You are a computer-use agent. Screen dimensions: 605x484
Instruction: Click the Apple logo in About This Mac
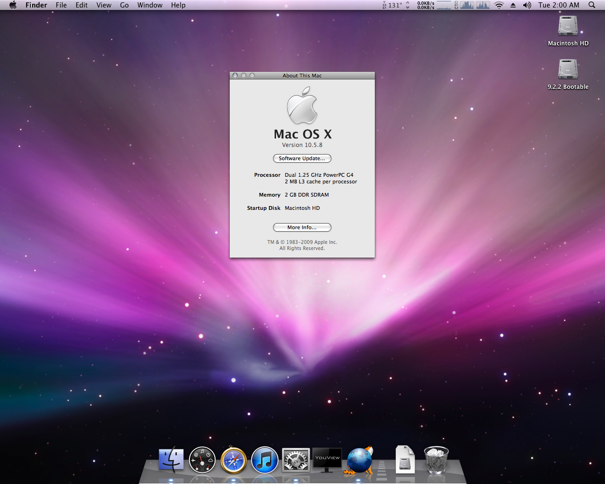(x=302, y=105)
